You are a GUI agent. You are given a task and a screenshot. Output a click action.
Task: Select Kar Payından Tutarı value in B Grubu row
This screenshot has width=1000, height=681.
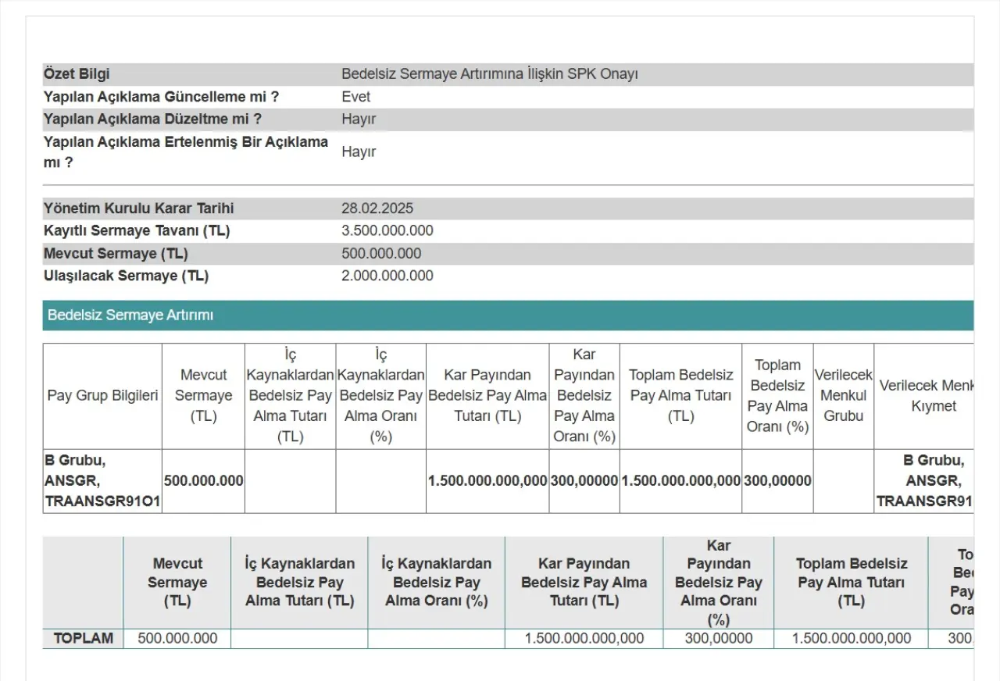[487, 481]
